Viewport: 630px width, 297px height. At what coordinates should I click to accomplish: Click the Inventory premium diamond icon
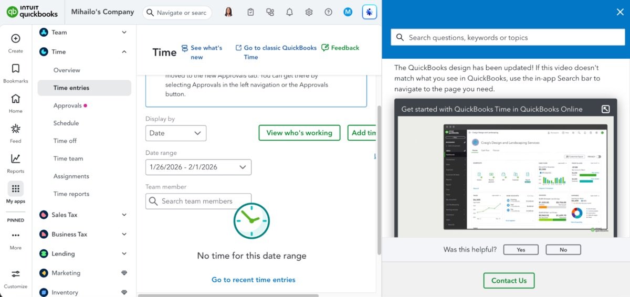tap(124, 292)
